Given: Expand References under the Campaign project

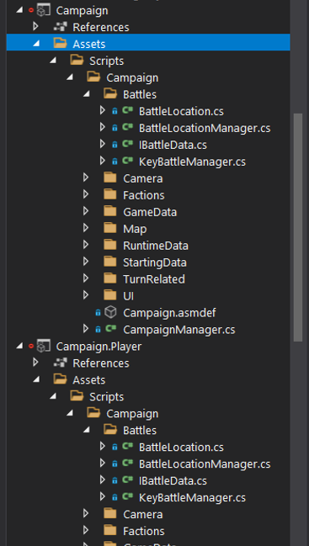Looking at the screenshot, I should point(35,26).
